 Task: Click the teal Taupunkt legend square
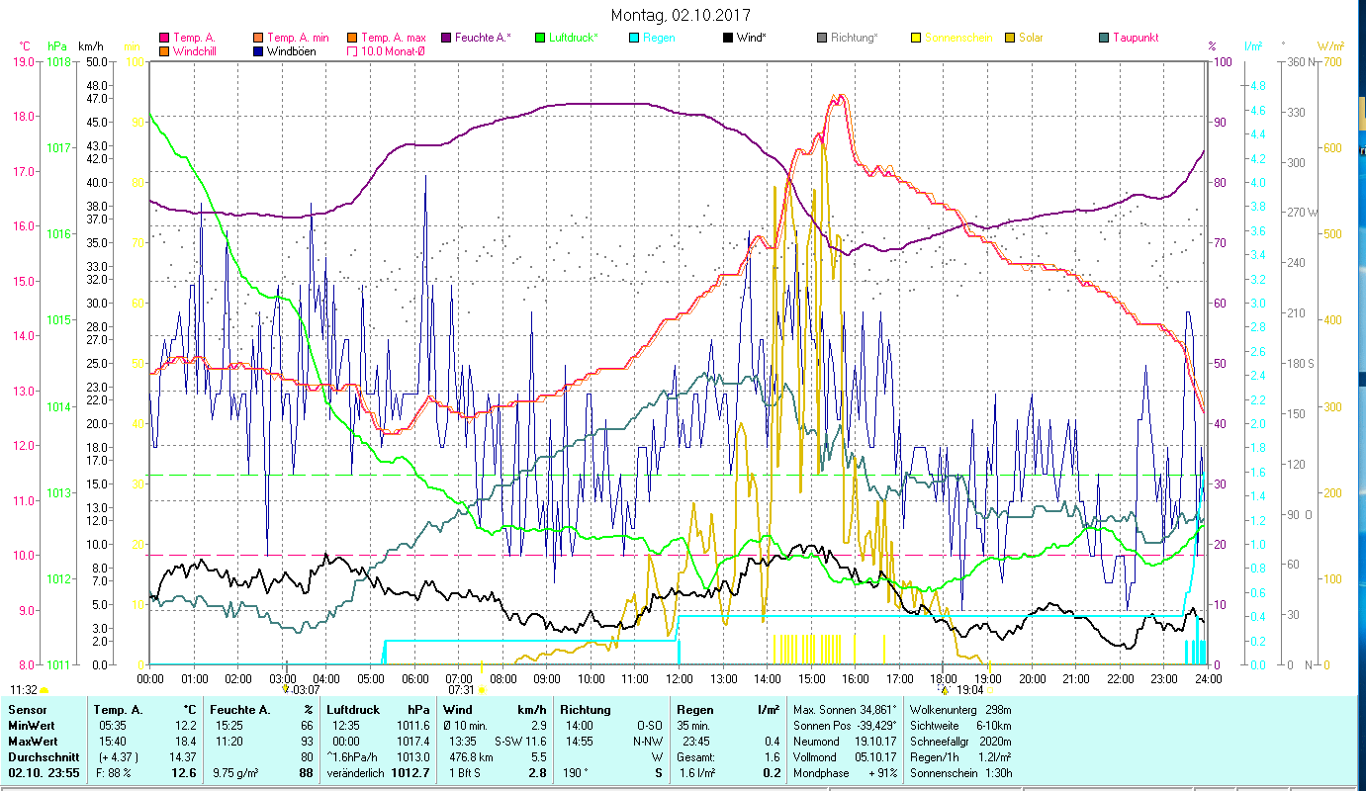1104,38
